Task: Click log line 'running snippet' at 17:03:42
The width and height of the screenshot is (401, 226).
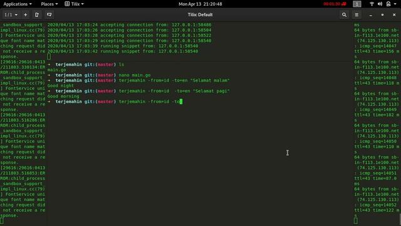Action: 123,51
